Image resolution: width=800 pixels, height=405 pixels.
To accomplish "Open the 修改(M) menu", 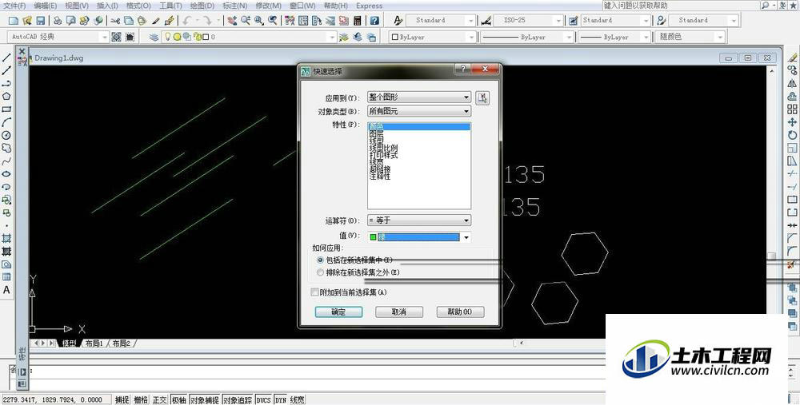I will tap(268, 6).
